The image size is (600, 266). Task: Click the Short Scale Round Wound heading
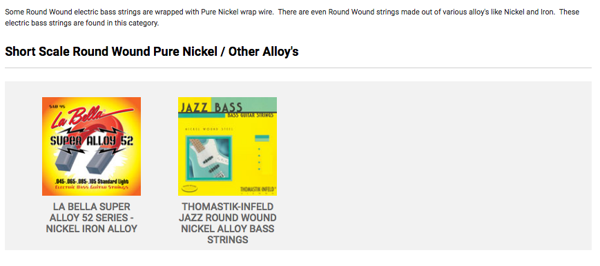click(151, 52)
